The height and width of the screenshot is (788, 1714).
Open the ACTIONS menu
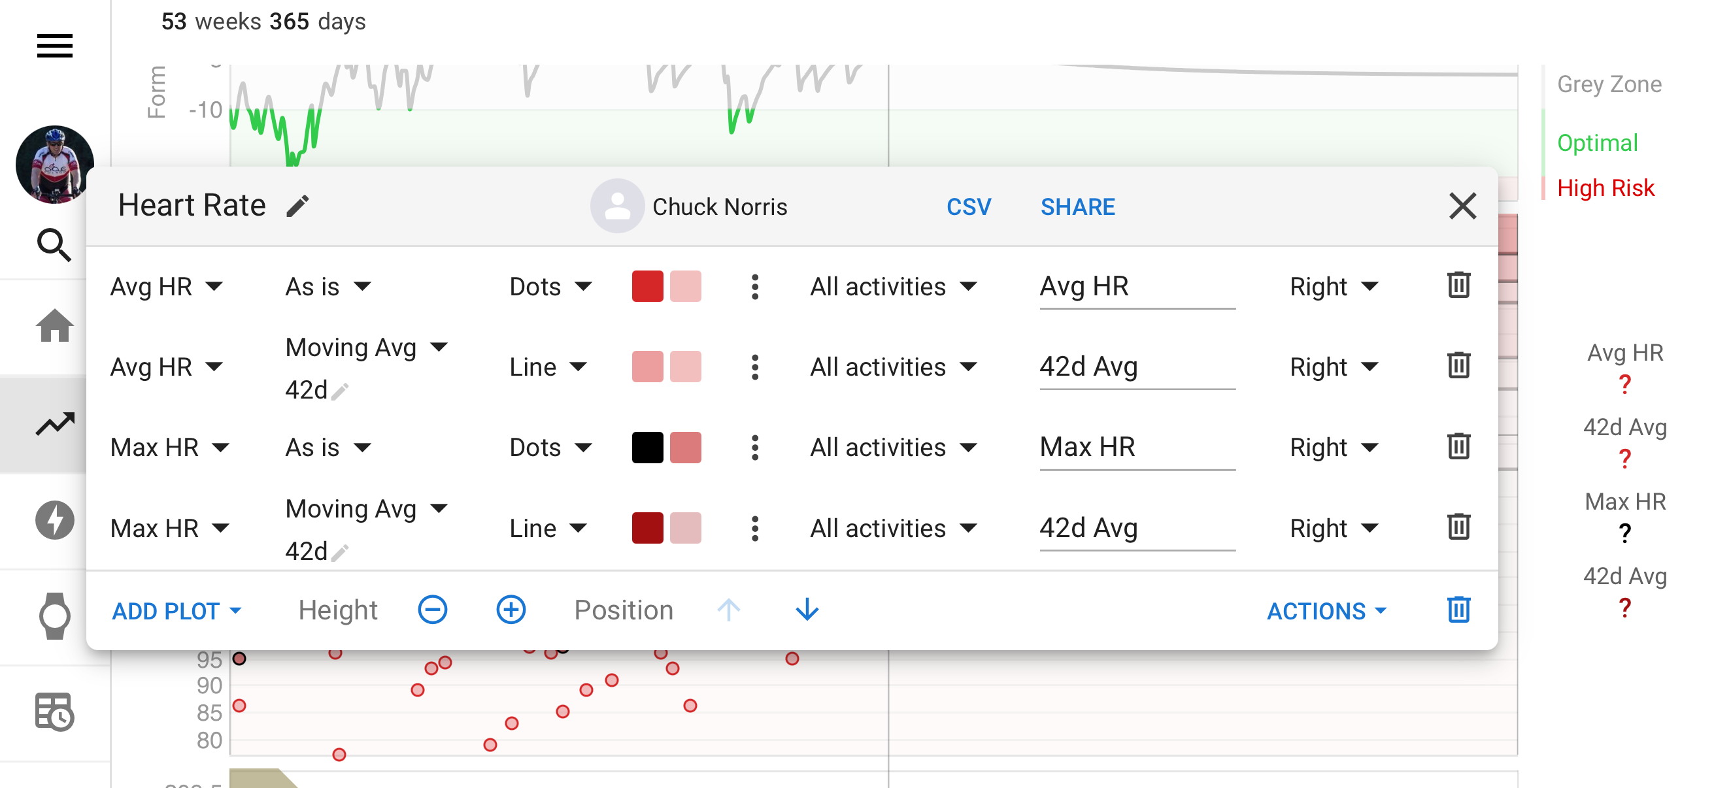1326,610
